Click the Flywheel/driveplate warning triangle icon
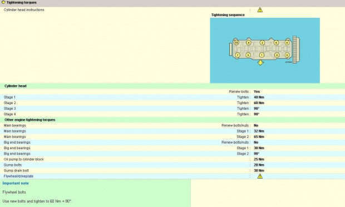Image resolution: width=345 pixels, height=207 pixels. (x=260, y=176)
